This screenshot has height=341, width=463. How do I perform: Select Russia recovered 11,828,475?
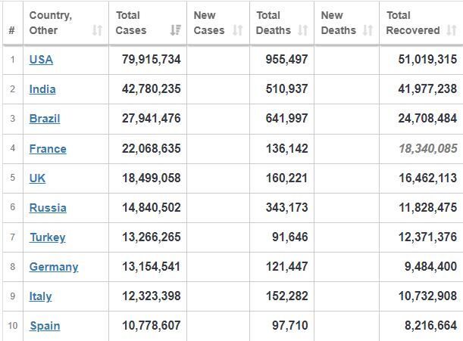coord(428,207)
